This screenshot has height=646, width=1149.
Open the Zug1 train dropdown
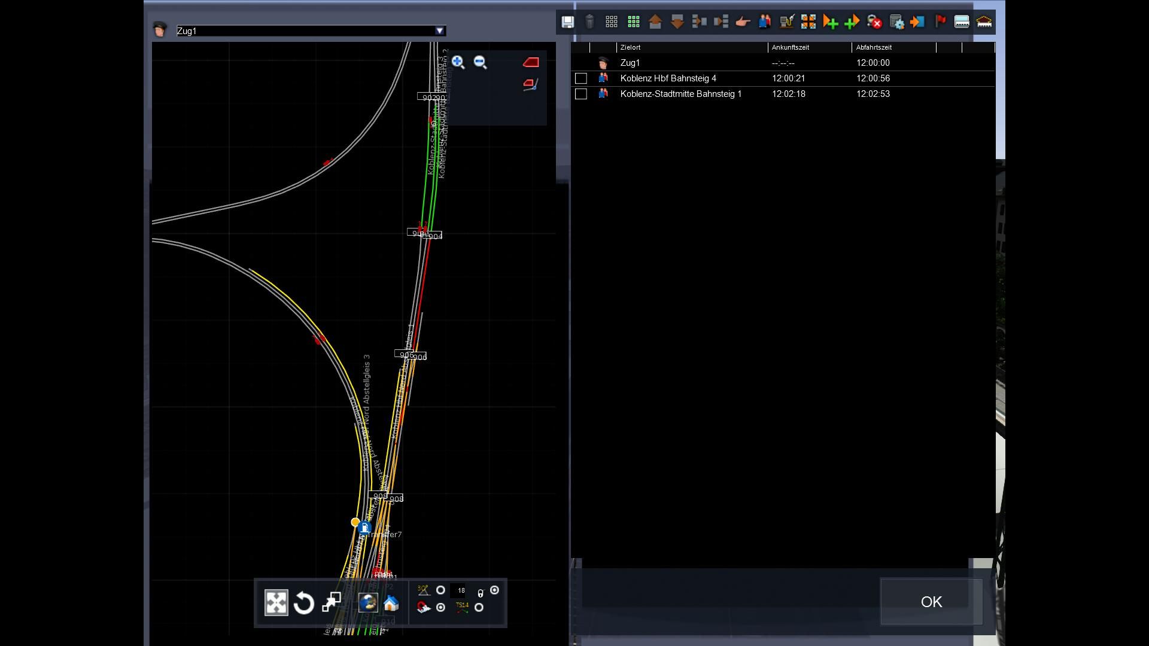pyautogui.click(x=440, y=31)
